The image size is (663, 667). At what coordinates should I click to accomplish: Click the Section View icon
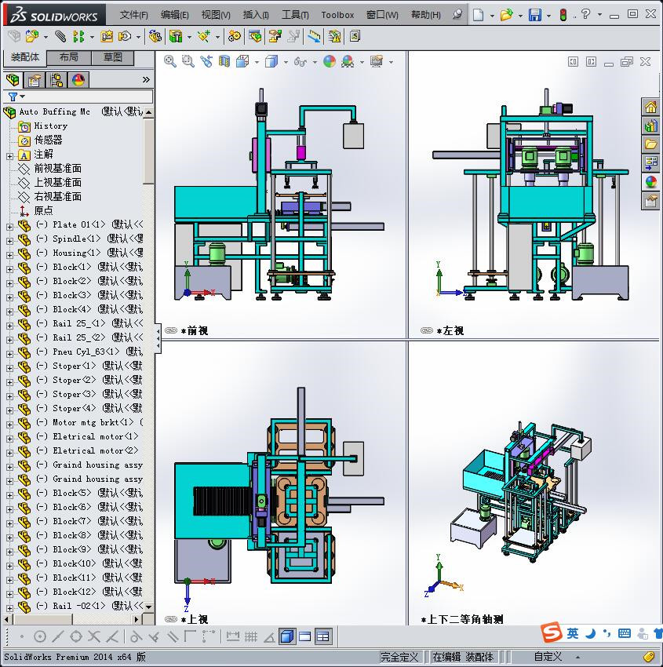[224, 62]
